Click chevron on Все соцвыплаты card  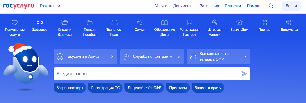(245, 57)
